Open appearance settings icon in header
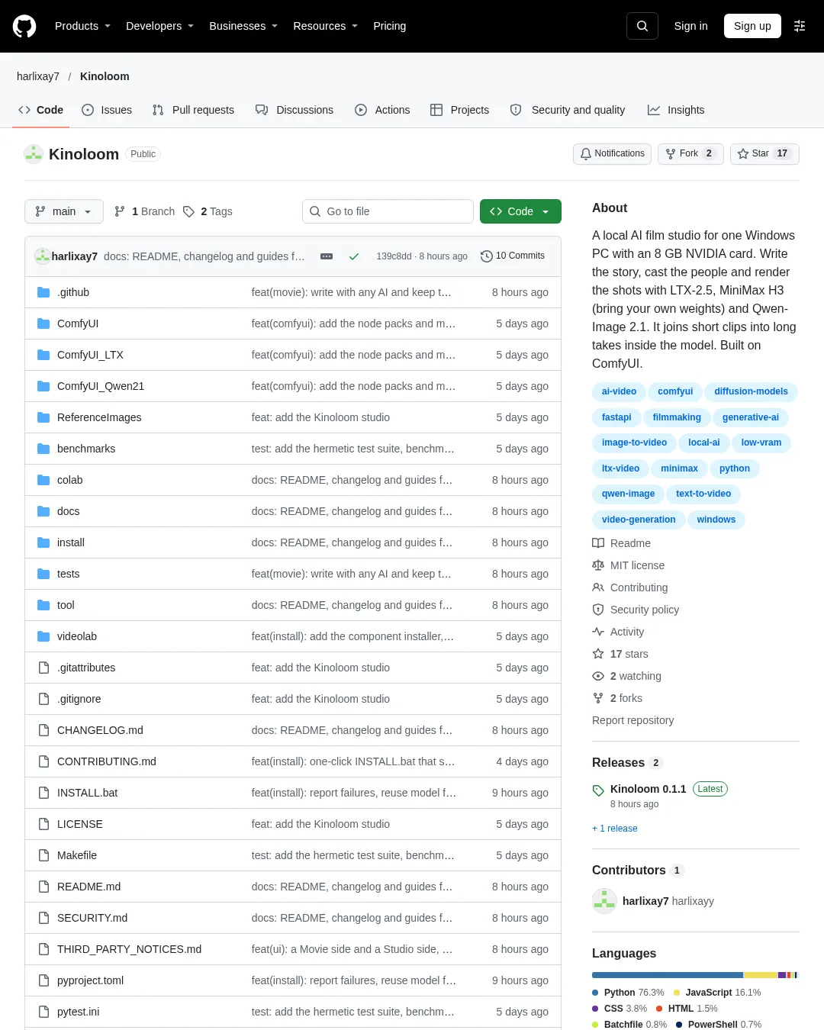 pyautogui.click(x=800, y=26)
